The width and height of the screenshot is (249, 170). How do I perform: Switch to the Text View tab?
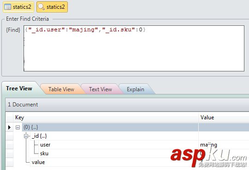point(101,89)
